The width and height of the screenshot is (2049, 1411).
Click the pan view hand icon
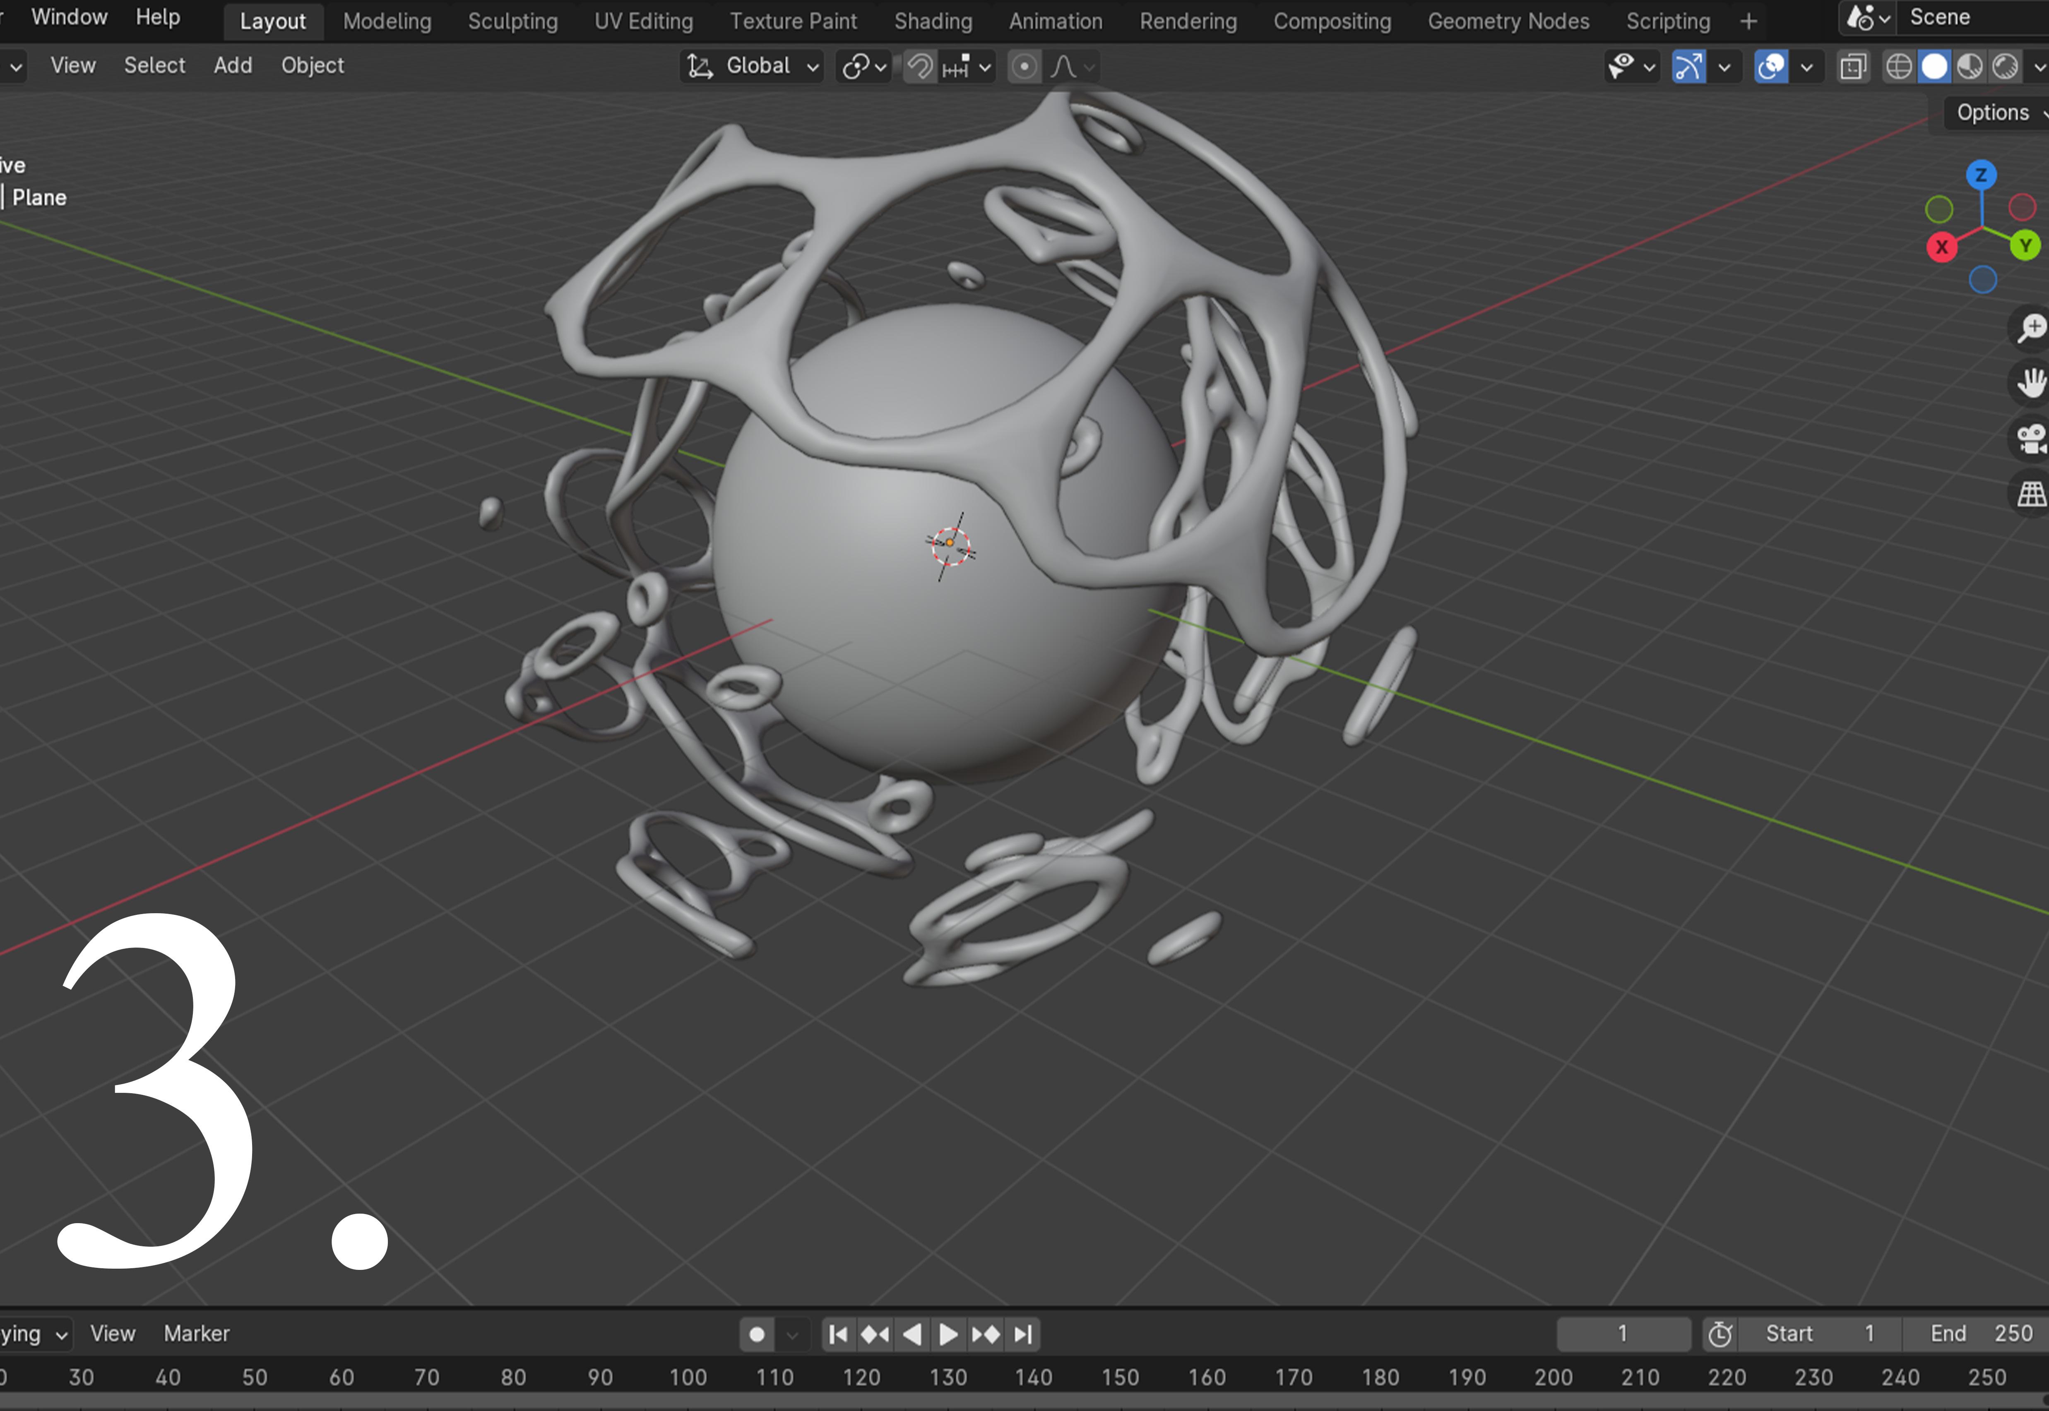(x=2030, y=383)
